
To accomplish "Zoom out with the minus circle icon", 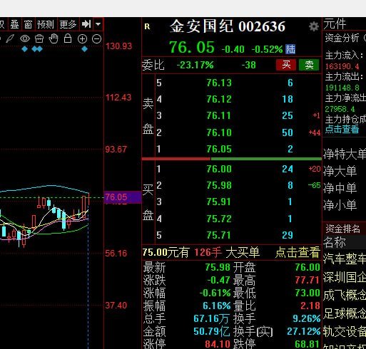I will tap(97, 39).
